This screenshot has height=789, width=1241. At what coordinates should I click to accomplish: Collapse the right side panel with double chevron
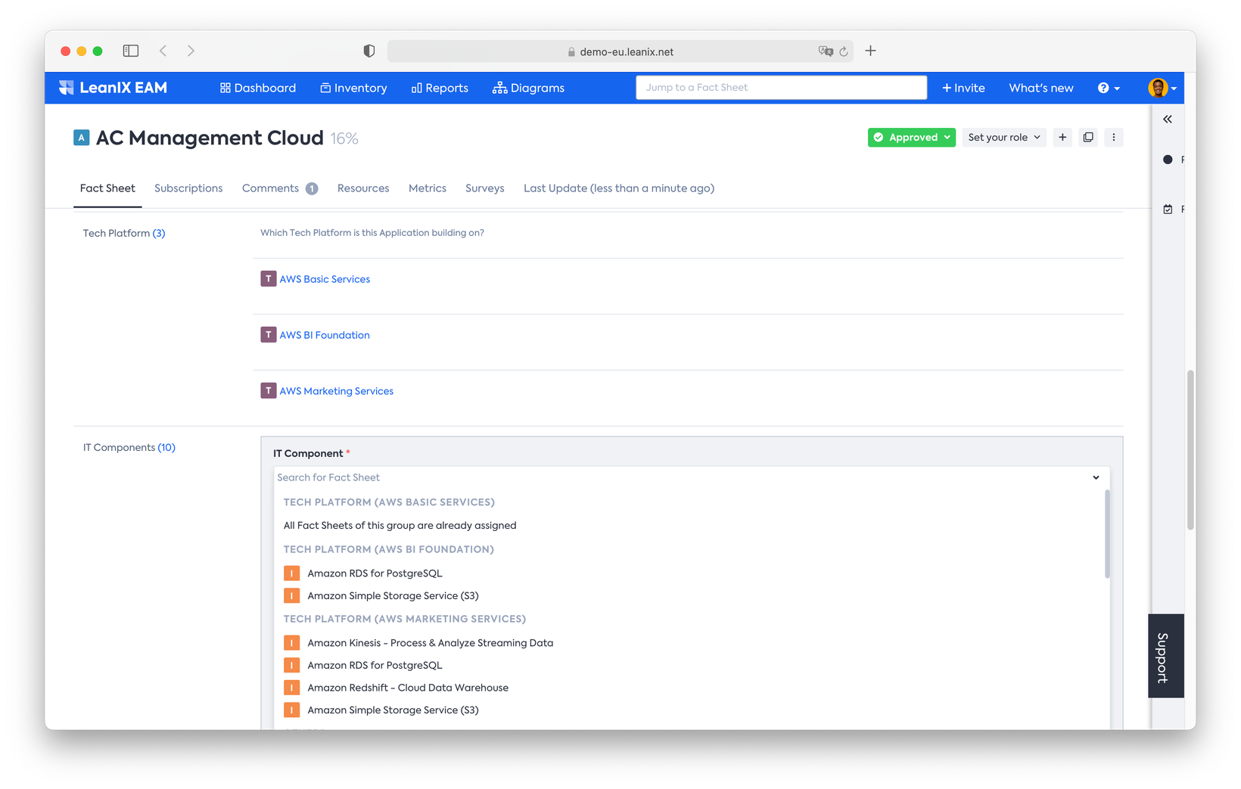[1168, 119]
